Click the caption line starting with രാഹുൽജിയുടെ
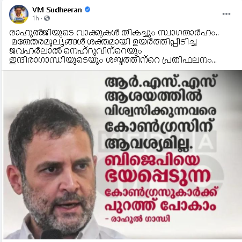242x242 pixels. [114, 33]
